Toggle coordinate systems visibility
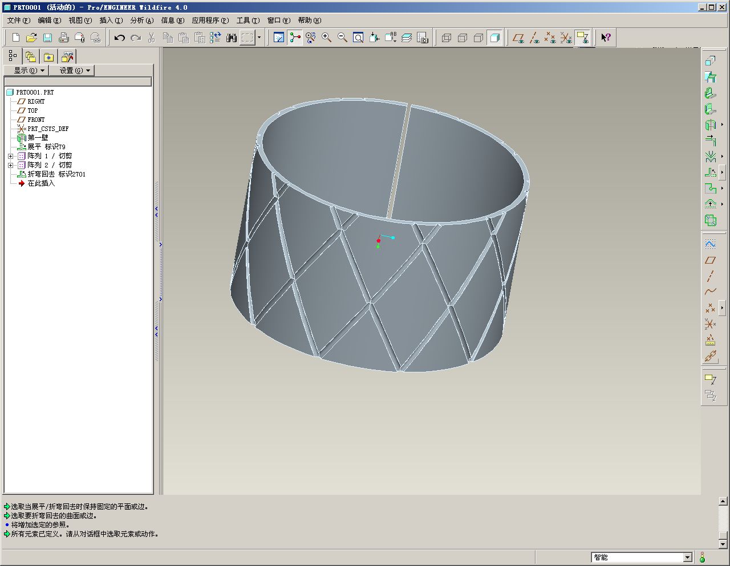The width and height of the screenshot is (730, 566). [x=566, y=38]
